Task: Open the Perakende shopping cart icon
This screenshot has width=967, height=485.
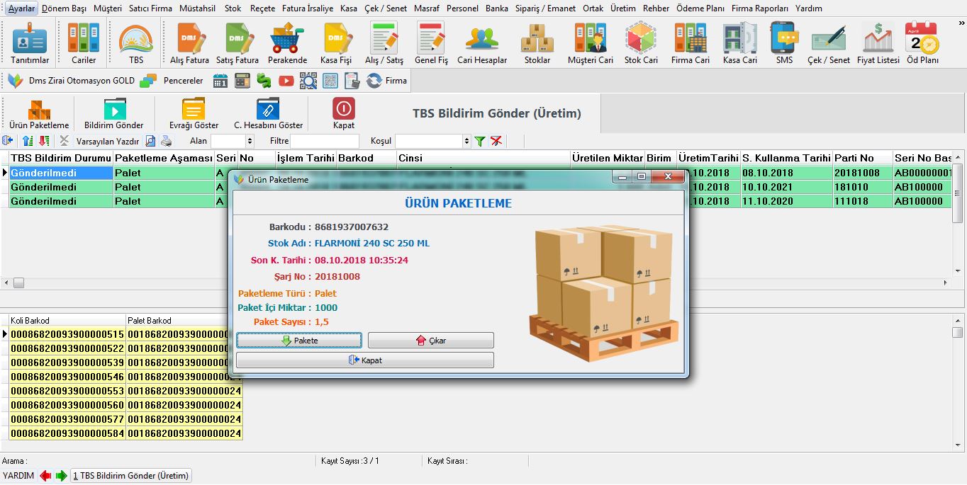Action: pyautogui.click(x=287, y=42)
